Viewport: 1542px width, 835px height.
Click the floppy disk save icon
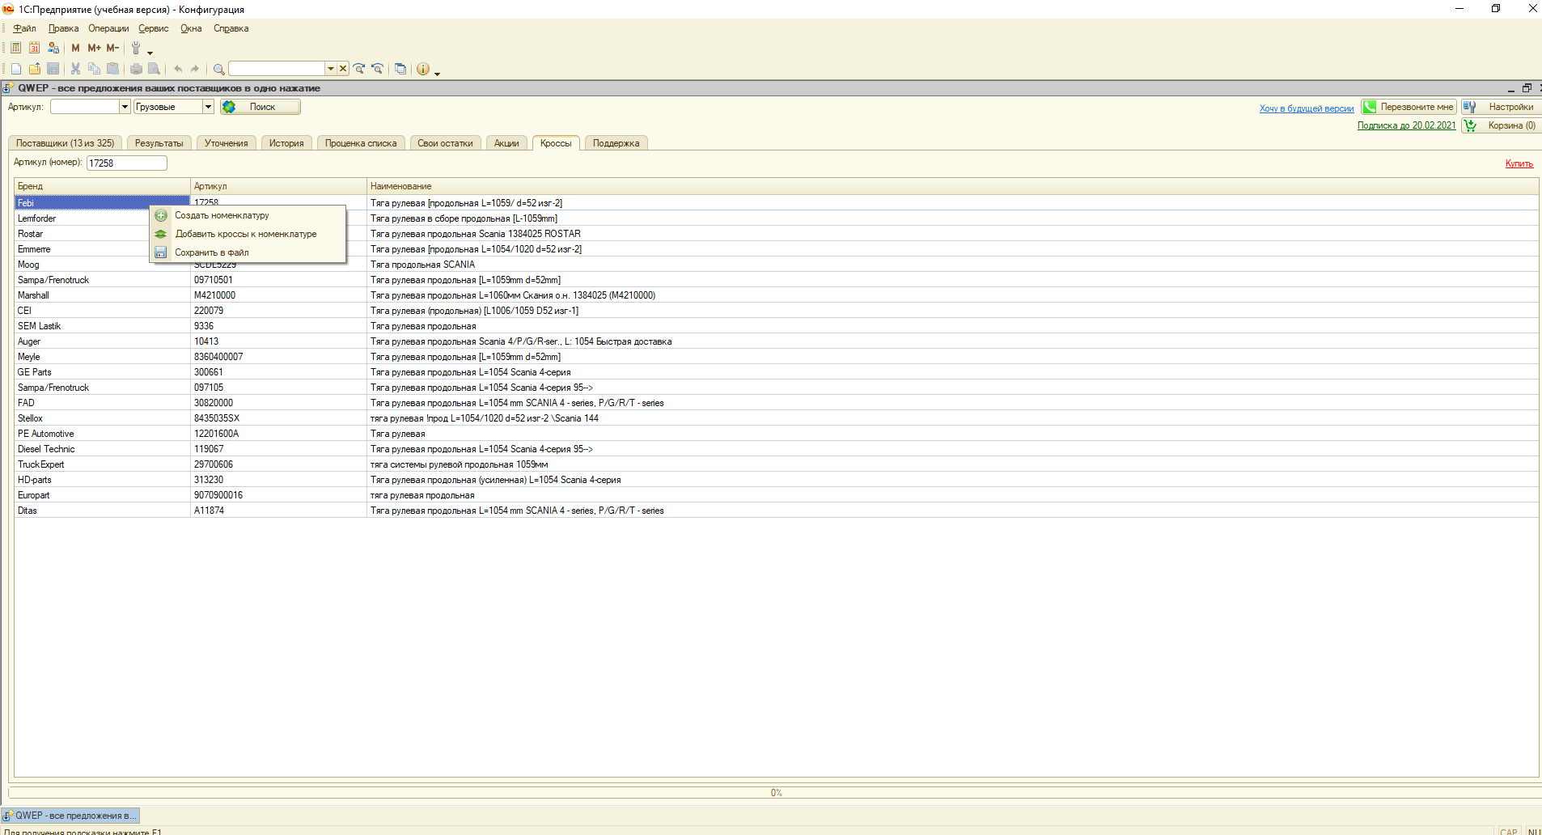tap(53, 69)
